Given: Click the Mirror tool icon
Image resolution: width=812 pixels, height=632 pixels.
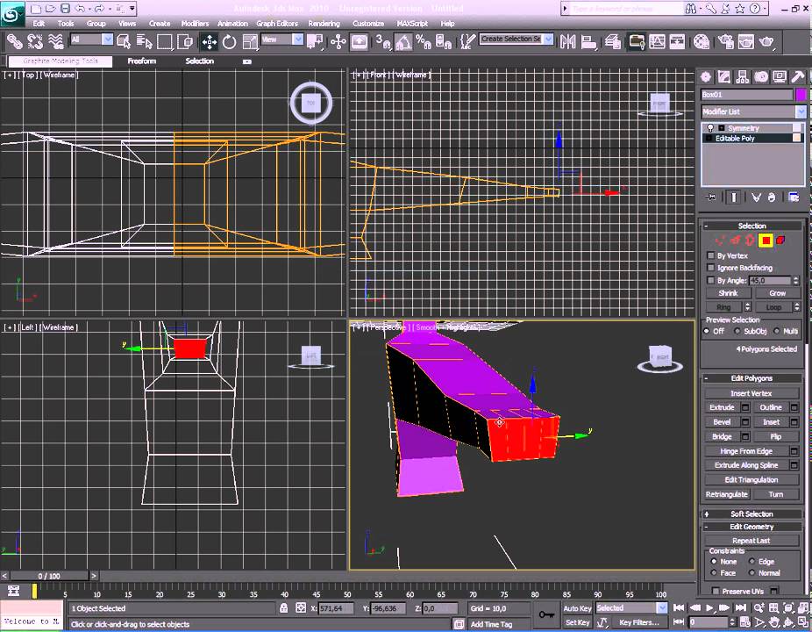Looking at the screenshot, I should coord(567,41).
